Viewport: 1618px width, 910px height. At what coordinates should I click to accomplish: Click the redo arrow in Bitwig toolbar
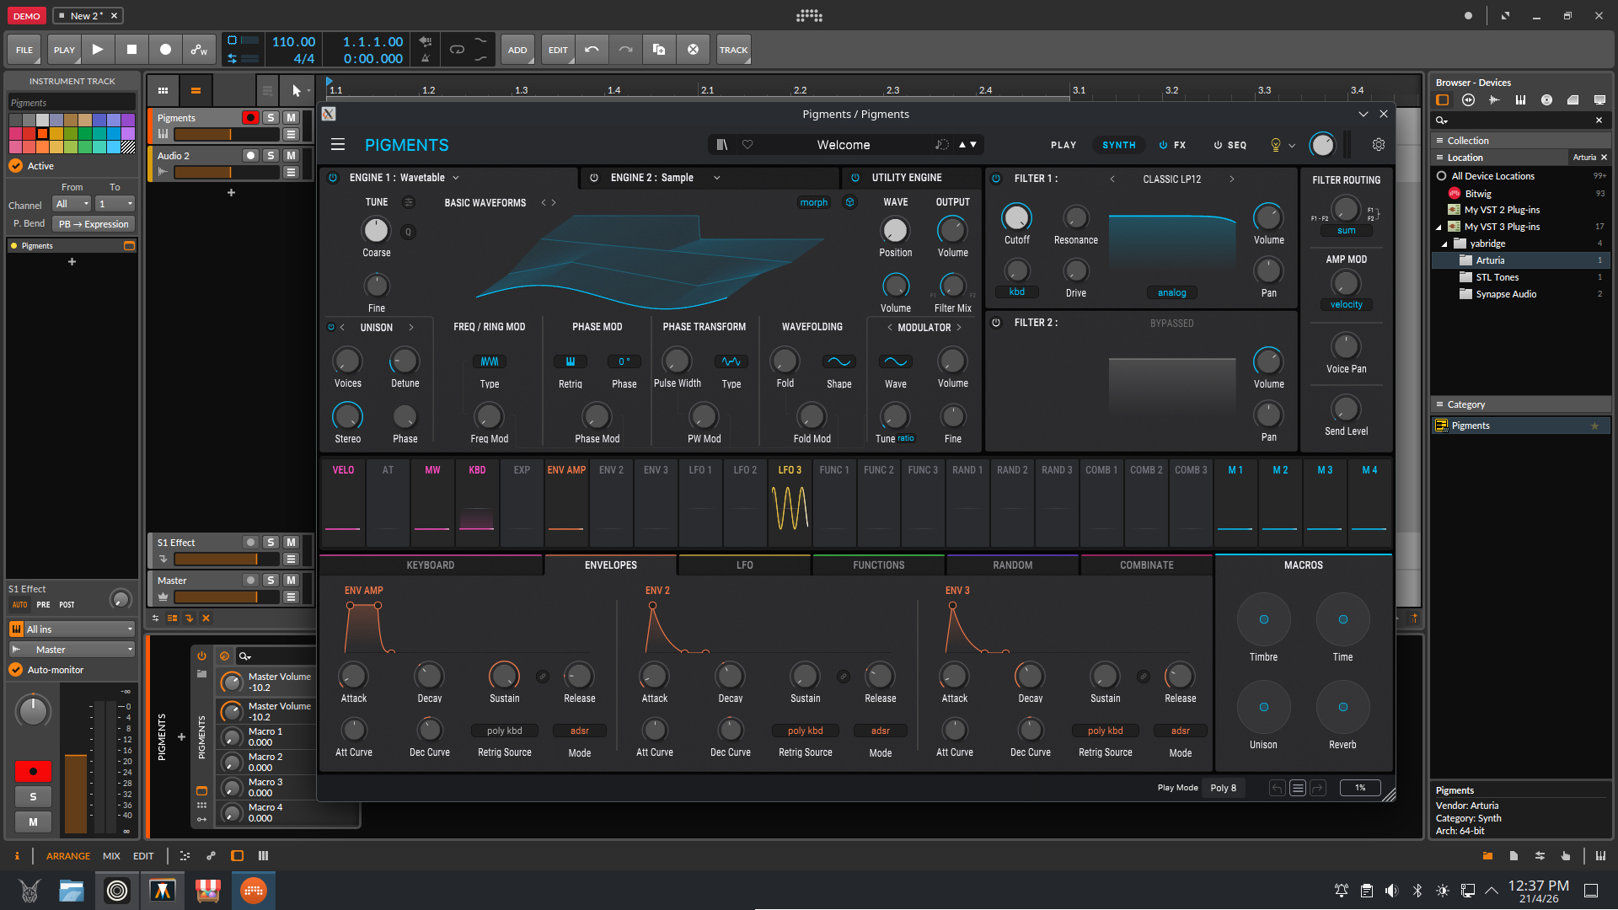pos(625,50)
